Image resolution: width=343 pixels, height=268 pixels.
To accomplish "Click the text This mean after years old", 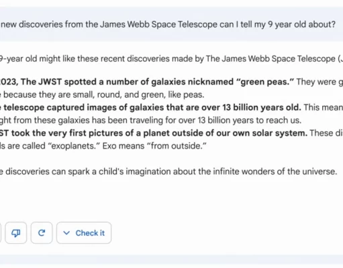I will point(323,107).
